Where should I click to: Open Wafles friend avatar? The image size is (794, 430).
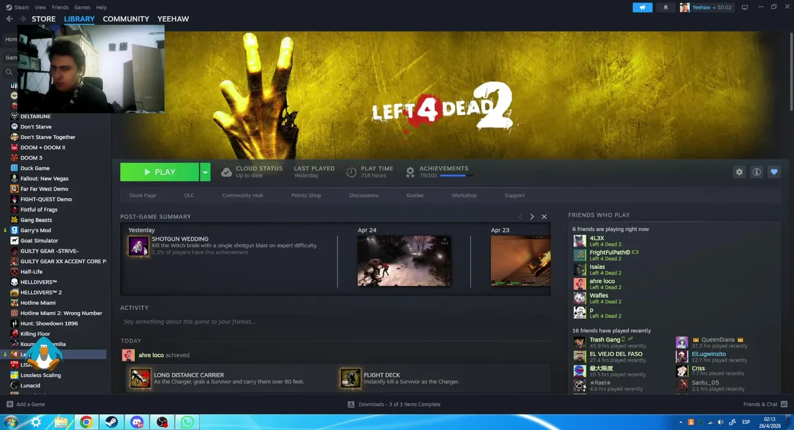click(580, 298)
